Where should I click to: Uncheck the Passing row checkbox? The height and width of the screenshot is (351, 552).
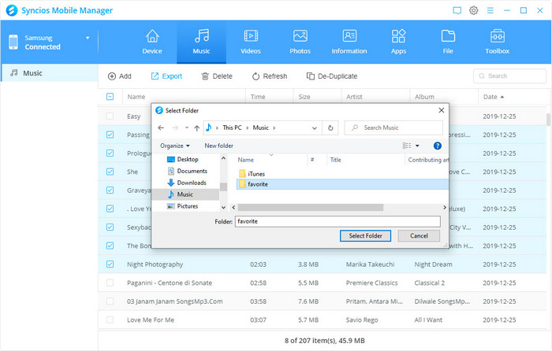(110, 135)
